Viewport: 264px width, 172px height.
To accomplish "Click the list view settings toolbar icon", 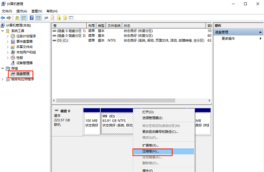I will pyautogui.click(x=71, y=18).
